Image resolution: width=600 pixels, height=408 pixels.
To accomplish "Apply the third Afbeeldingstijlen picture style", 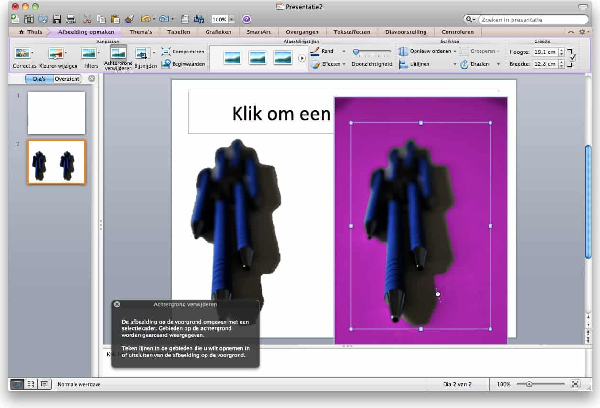I will coord(283,58).
